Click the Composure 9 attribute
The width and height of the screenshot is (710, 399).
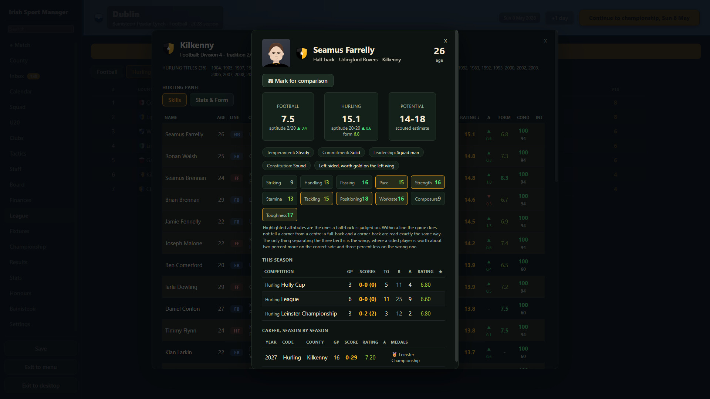pyautogui.click(x=427, y=199)
